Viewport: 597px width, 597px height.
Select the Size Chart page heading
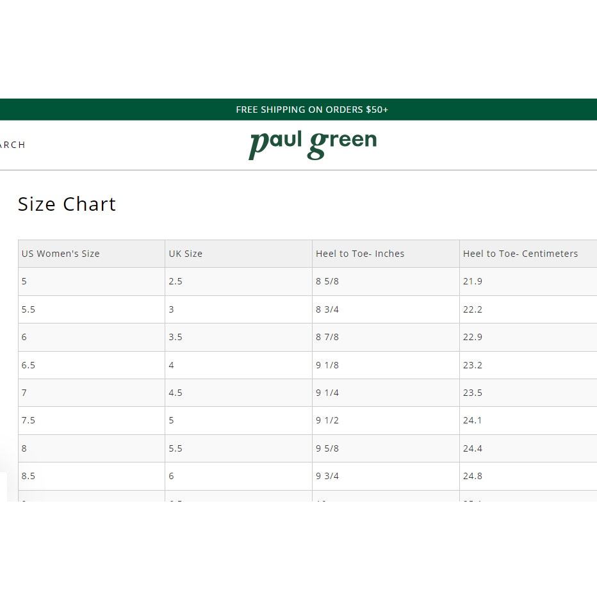[67, 204]
